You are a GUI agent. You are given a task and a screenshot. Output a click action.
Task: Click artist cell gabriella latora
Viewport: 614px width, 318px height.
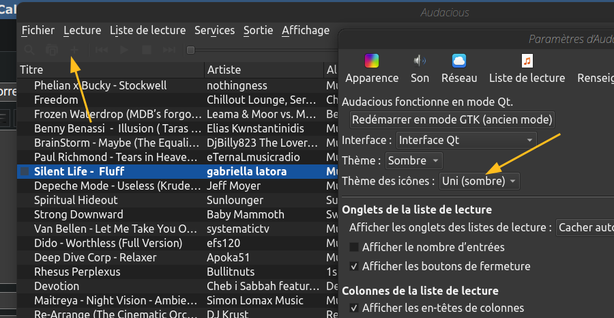pyautogui.click(x=247, y=171)
